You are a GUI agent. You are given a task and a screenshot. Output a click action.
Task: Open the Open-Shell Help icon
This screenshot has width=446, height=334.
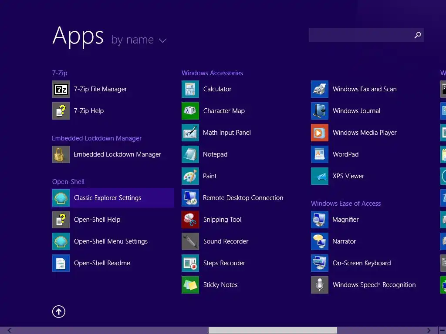pyautogui.click(x=61, y=220)
